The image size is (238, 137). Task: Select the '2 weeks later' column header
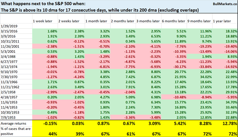coord(68,21)
